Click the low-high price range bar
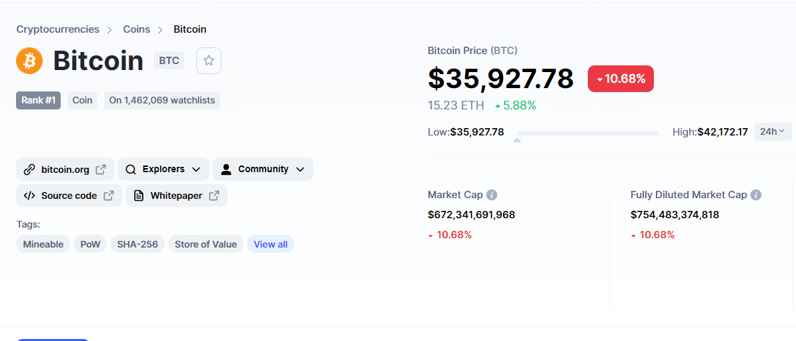This screenshot has width=796, height=341. (x=588, y=133)
